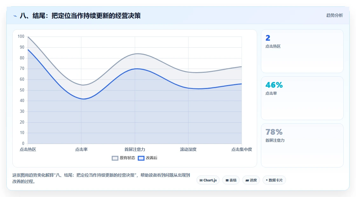Select the 进度 tag

coord(251,180)
